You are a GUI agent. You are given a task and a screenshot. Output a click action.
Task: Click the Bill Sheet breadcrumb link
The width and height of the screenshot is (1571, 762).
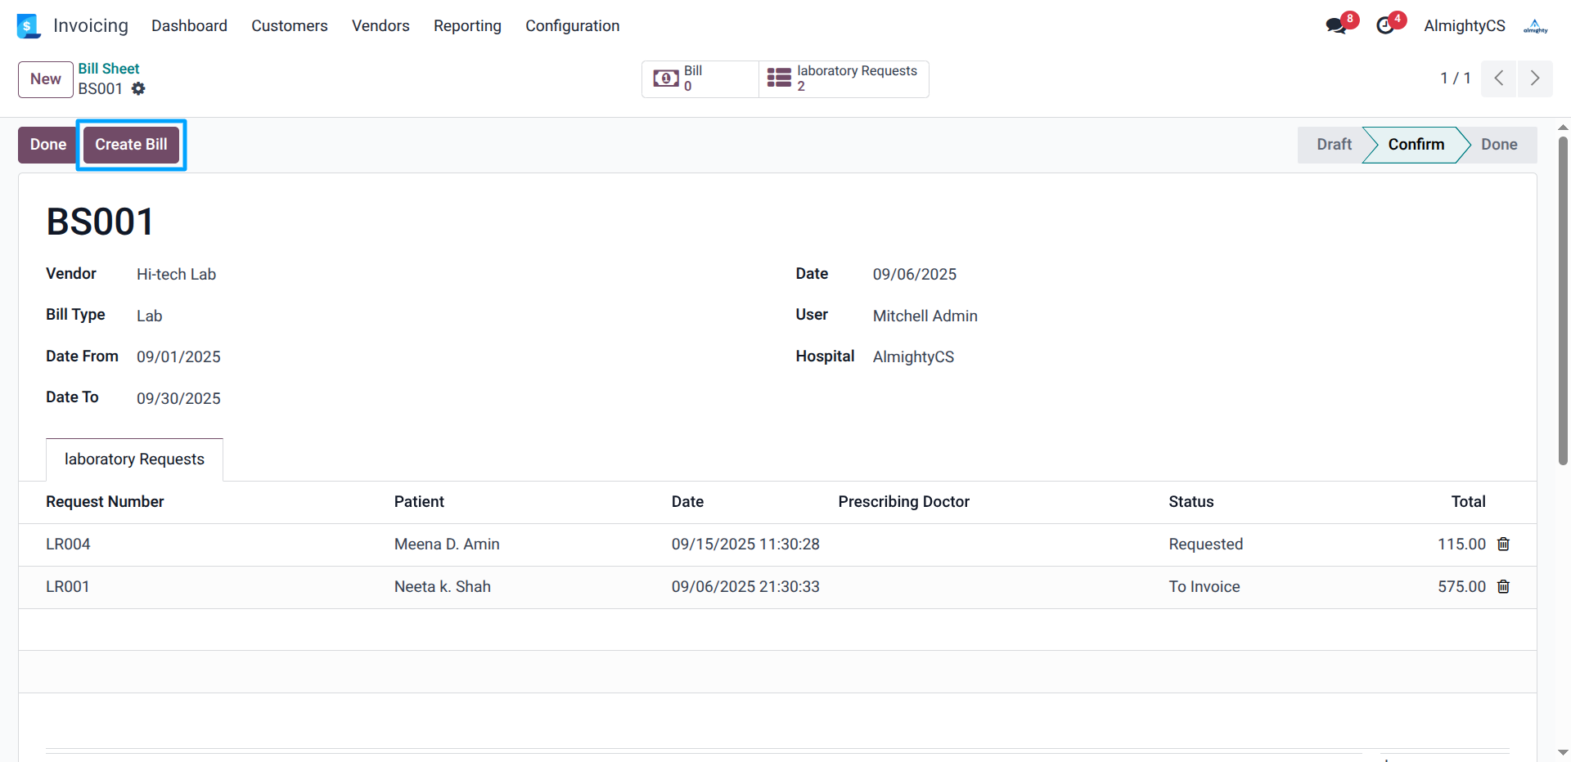click(x=109, y=69)
